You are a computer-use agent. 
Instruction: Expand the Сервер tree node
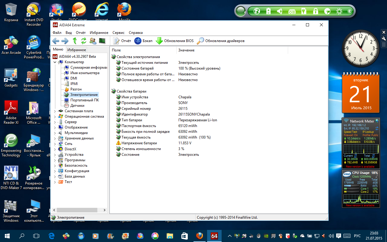click(55, 122)
